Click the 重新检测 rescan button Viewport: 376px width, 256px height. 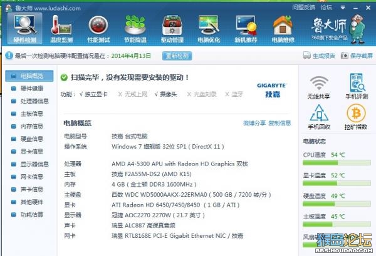(177, 56)
